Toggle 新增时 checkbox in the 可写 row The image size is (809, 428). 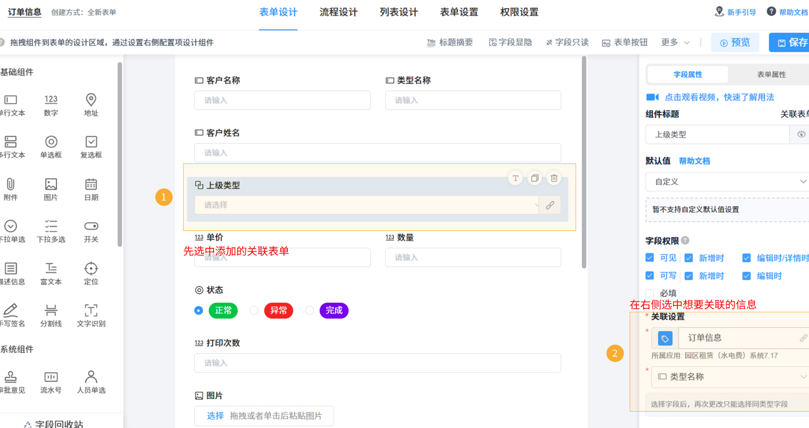point(689,276)
